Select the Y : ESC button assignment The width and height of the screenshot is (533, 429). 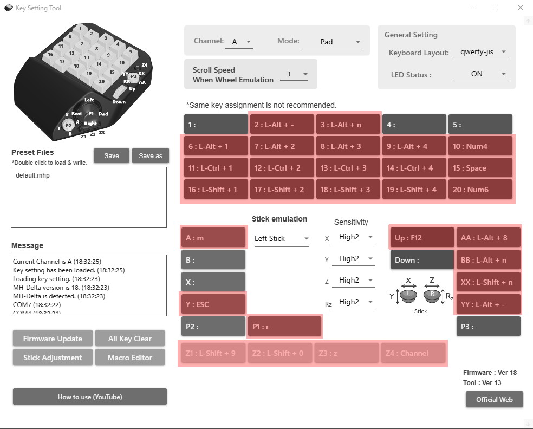pos(213,304)
